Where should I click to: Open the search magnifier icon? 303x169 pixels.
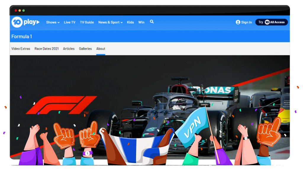click(152, 22)
